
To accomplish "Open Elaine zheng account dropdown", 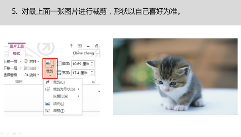I will [x=85, y=53].
